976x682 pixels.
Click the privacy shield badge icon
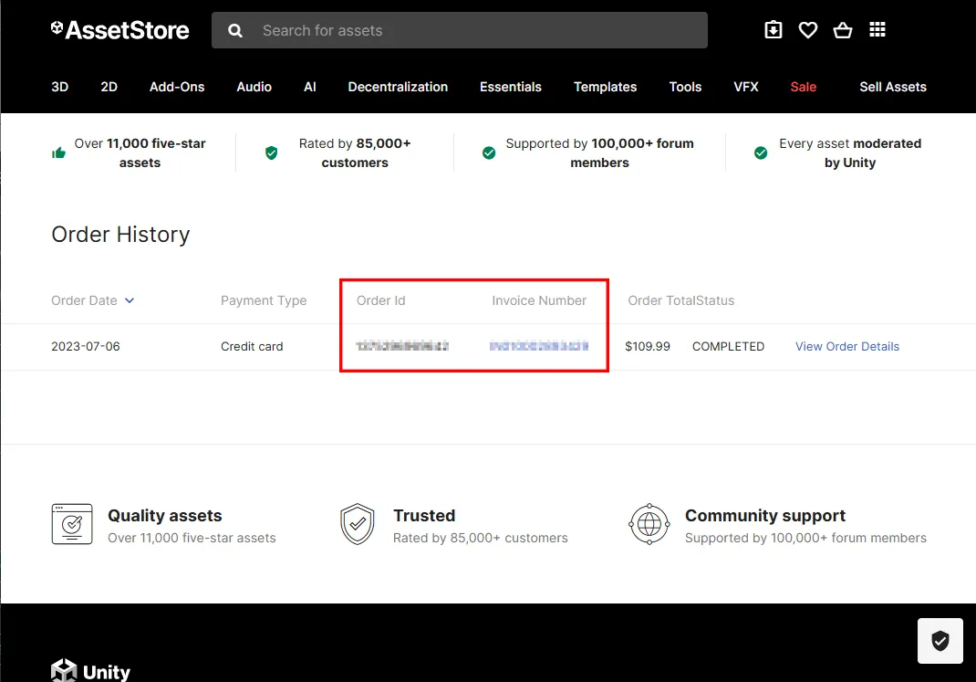click(x=940, y=641)
